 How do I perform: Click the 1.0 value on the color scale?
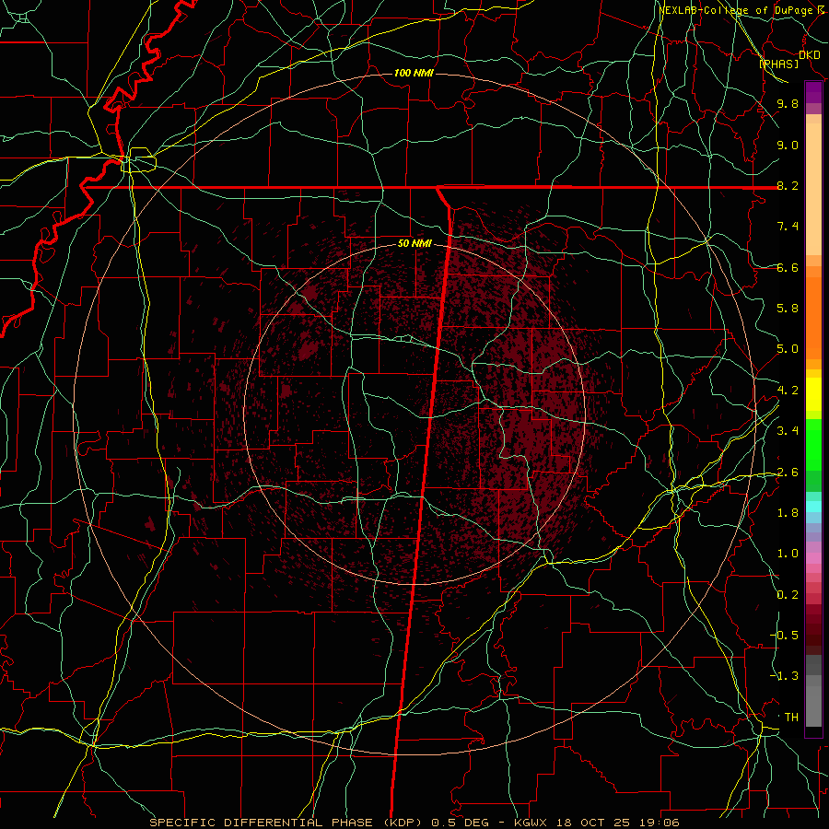point(788,554)
